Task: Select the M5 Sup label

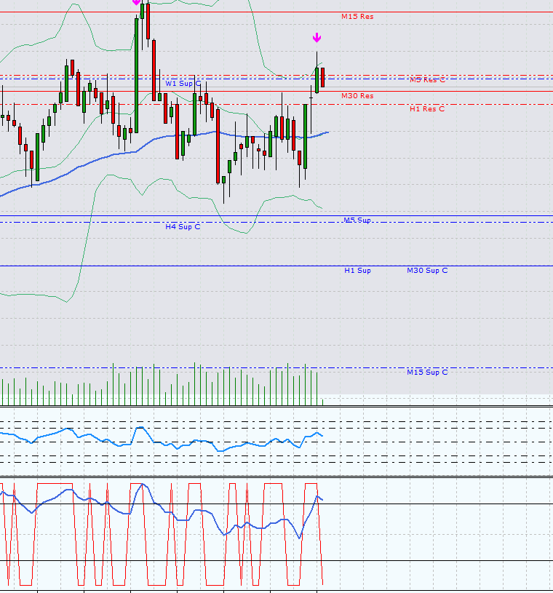Action: (x=357, y=220)
